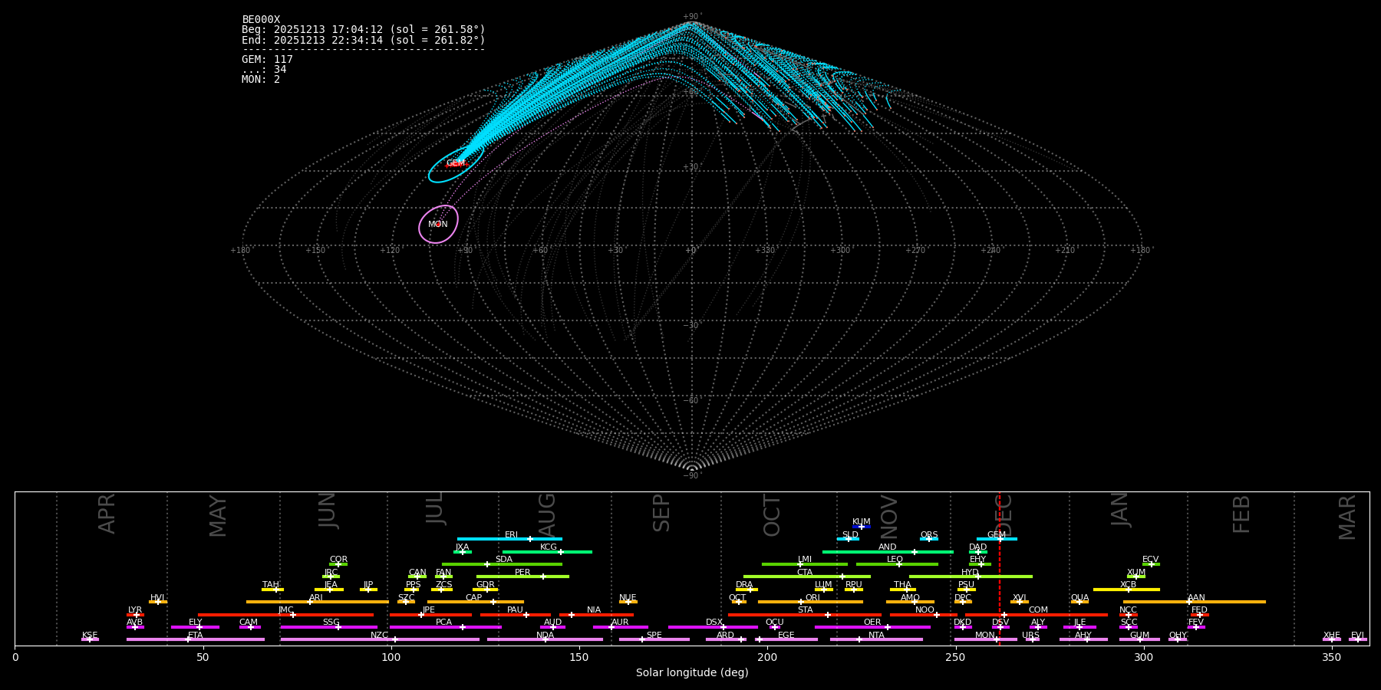Viewport: 1381px width, 690px height.
Task: Click the peak marker on the KUM bar
Action: (862, 527)
